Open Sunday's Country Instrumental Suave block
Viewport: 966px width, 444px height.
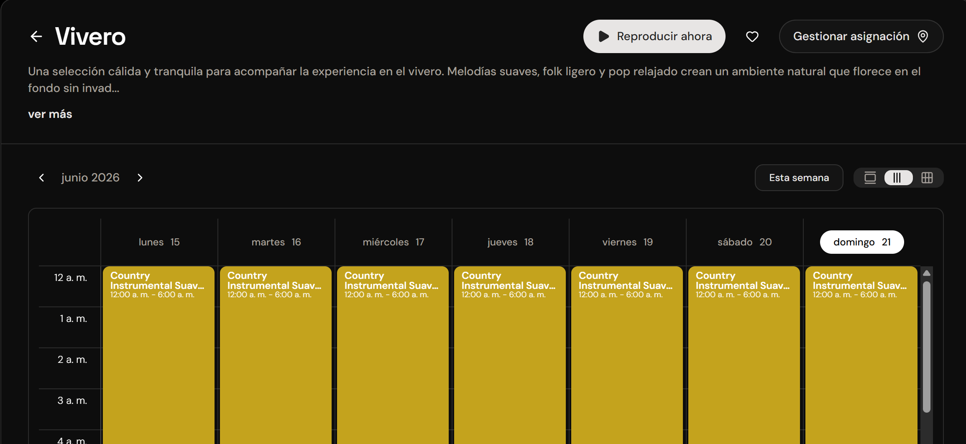coord(861,355)
